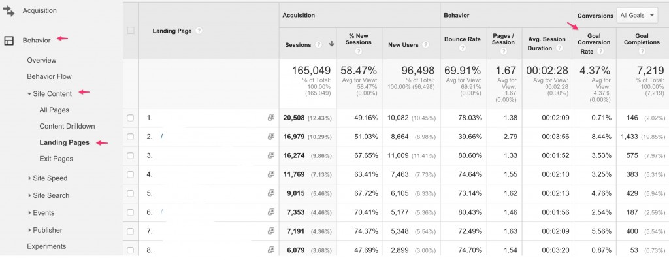The height and width of the screenshot is (260, 669).
Task: Click the 8.44% goal conversion rate value
Action: (602, 137)
